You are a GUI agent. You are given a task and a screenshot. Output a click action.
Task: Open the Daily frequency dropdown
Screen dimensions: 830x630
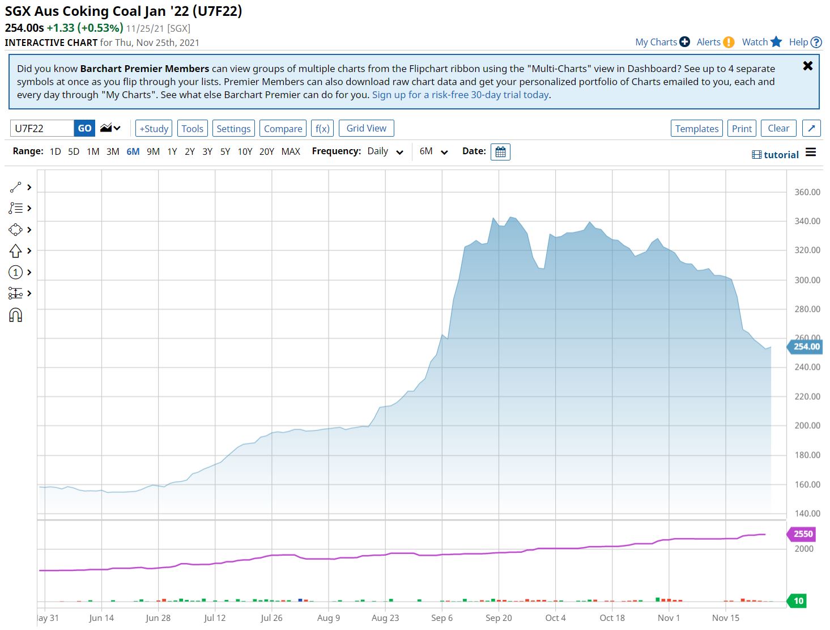(x=385, y=152)
